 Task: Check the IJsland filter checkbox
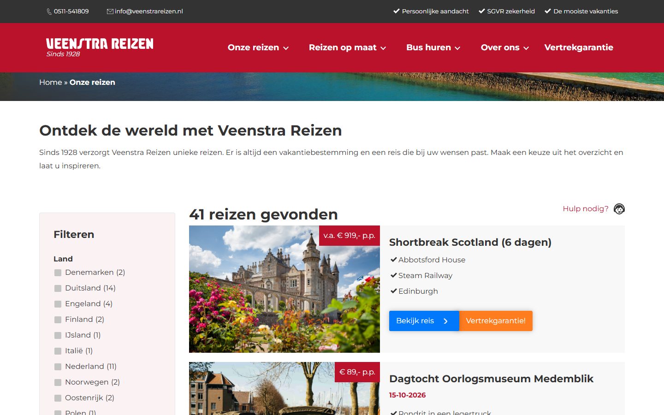click(58, 335)
